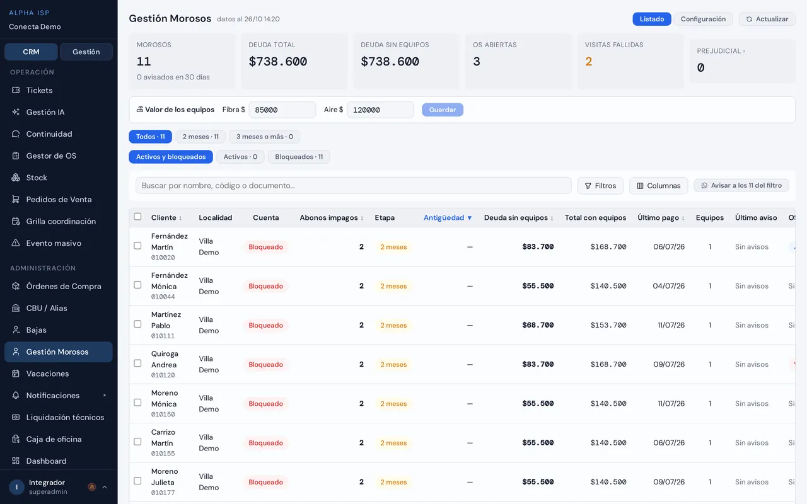Sort by the Antigüedad column
Screen dimensions: 807x504
pos(448,218)
